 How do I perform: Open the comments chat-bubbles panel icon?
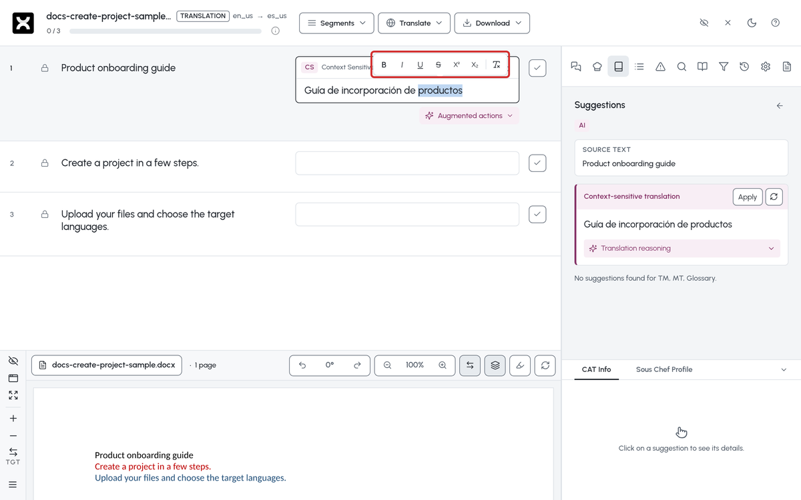coord(576,67)
